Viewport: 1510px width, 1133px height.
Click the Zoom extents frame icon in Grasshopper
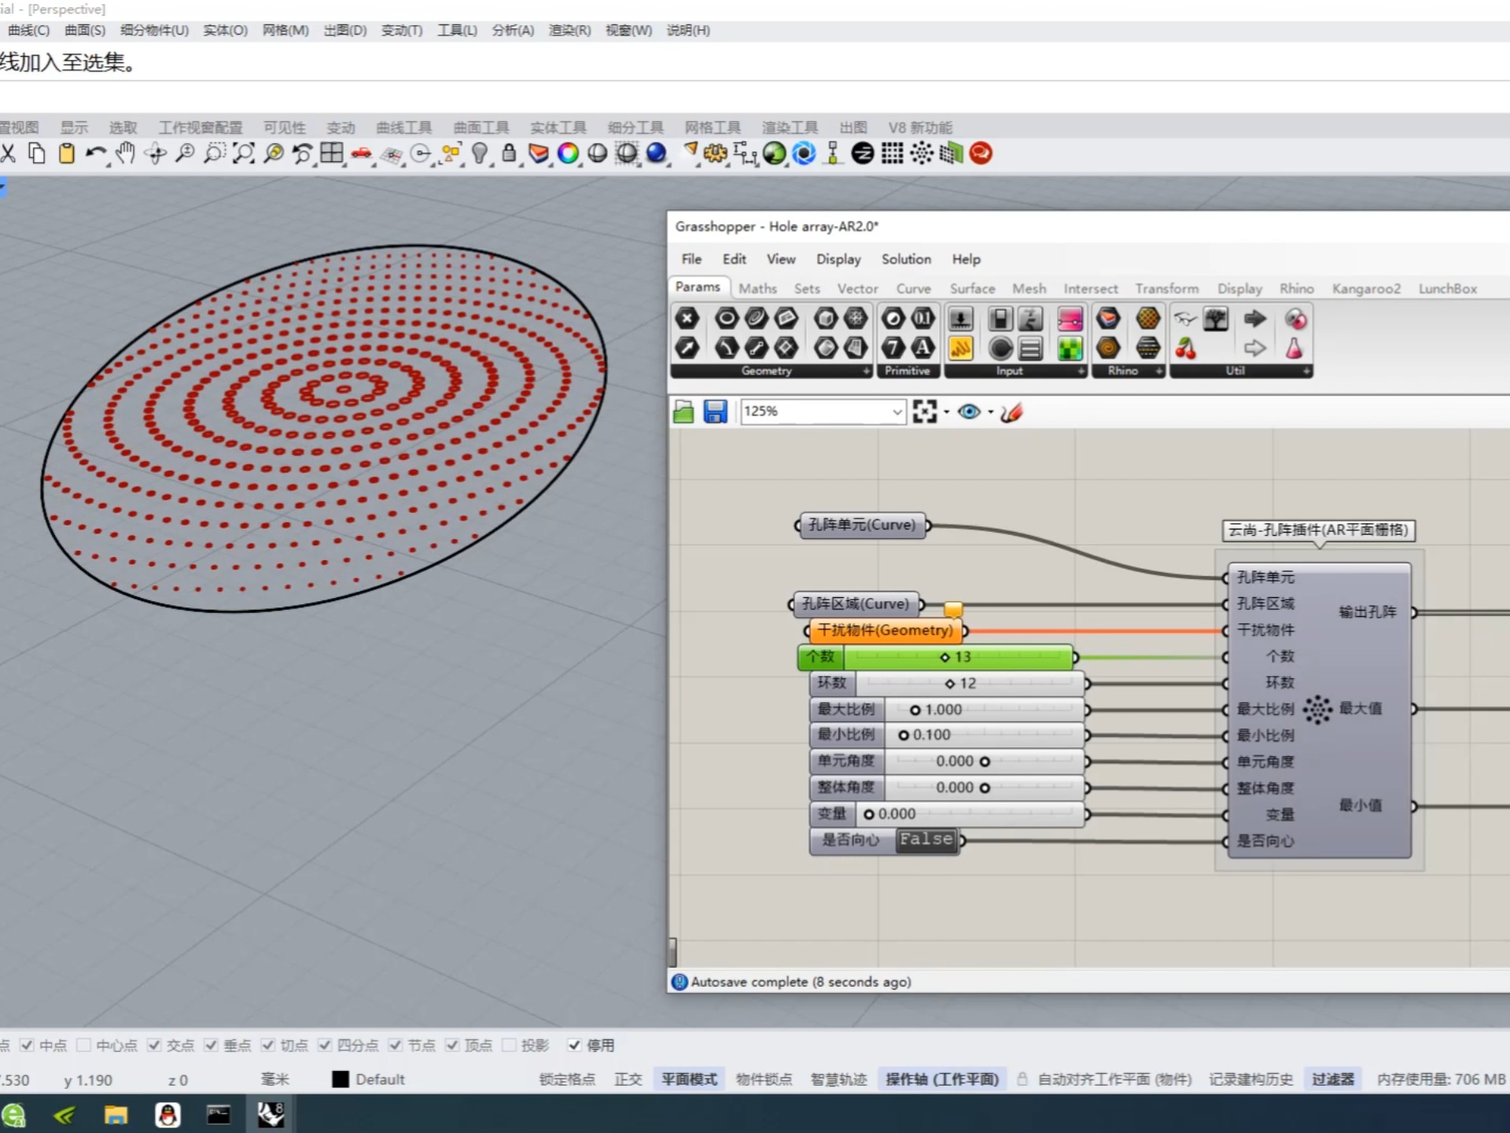(x=925, y=411)
